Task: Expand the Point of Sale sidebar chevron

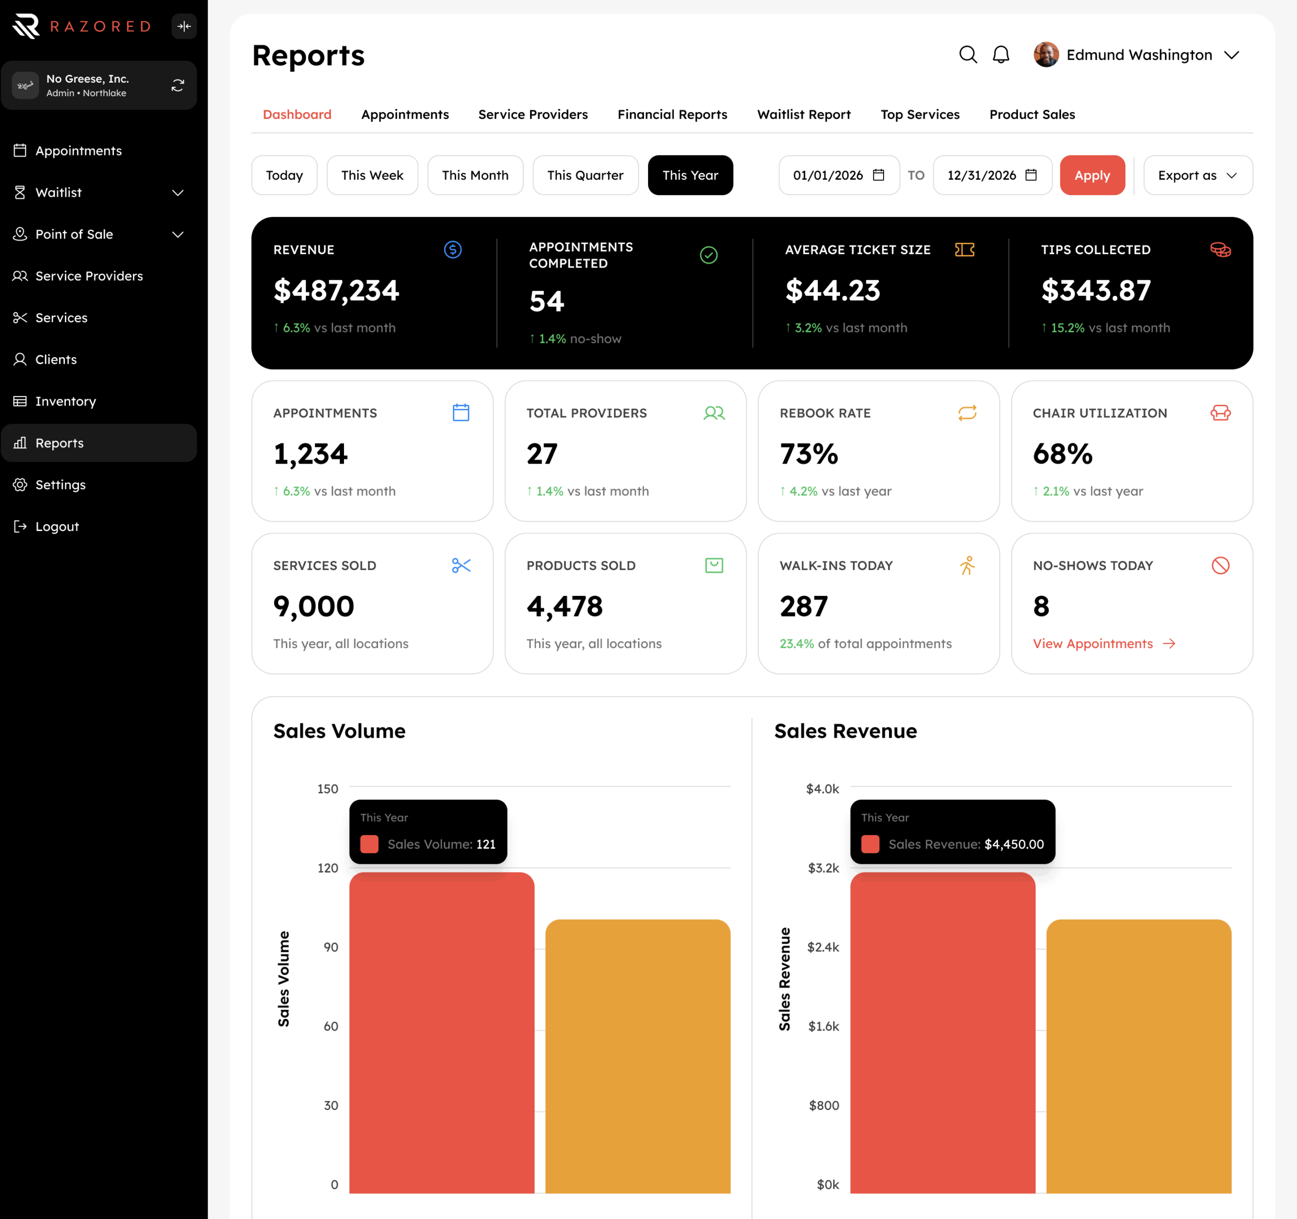Action: (177, 234)
